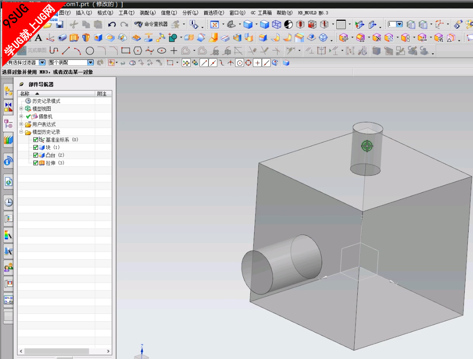Select the sketch Arc tool
This screenshot has height=359, width=473.
pyautogui.click(x=78, y=50)
